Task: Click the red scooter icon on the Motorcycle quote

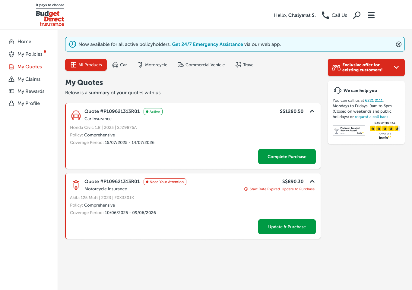Action: (76, 185)
